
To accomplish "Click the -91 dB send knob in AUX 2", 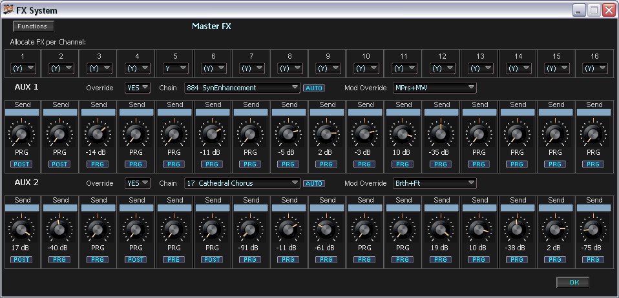I will tap(251, 229).
